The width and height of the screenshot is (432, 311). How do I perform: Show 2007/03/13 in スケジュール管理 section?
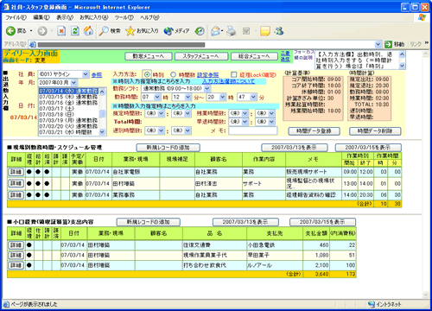click(x=295, y=148)
